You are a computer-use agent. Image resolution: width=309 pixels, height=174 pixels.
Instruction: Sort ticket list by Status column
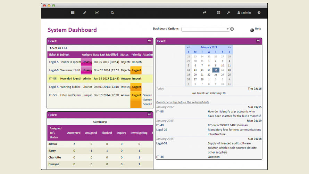pos(124,55)
